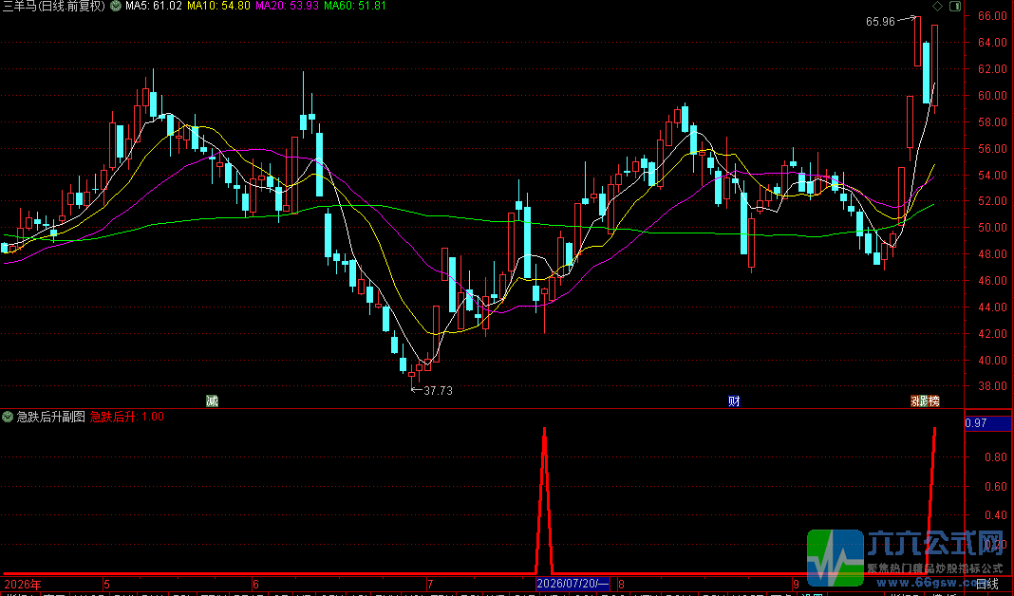Click month 6 marker on time axis
Screen dimensions: 1014x596
coord(256,585)
